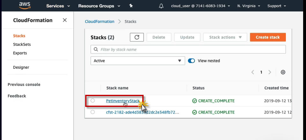306x140 pixels.
Task: Open the Active filter dropdown
Action: 138,61
